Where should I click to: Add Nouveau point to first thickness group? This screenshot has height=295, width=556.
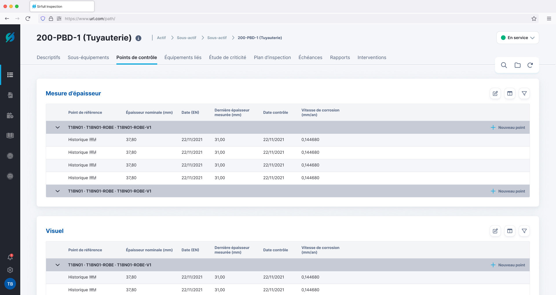tap(508, 127)
